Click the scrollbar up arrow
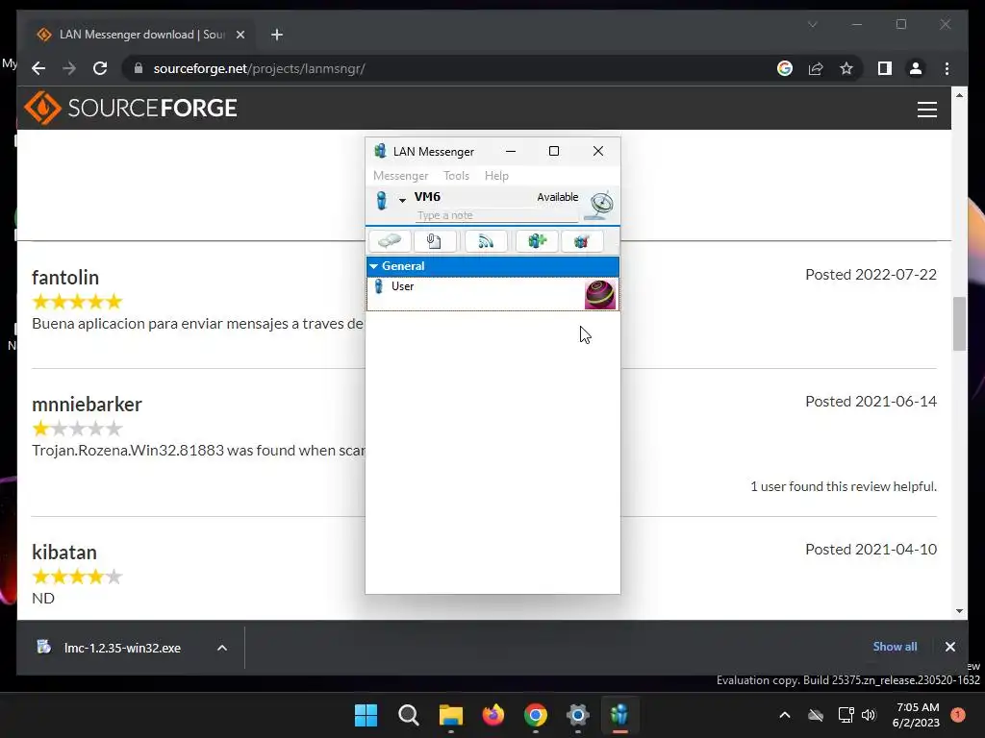 pyautogui.click(x=959, y=95)
